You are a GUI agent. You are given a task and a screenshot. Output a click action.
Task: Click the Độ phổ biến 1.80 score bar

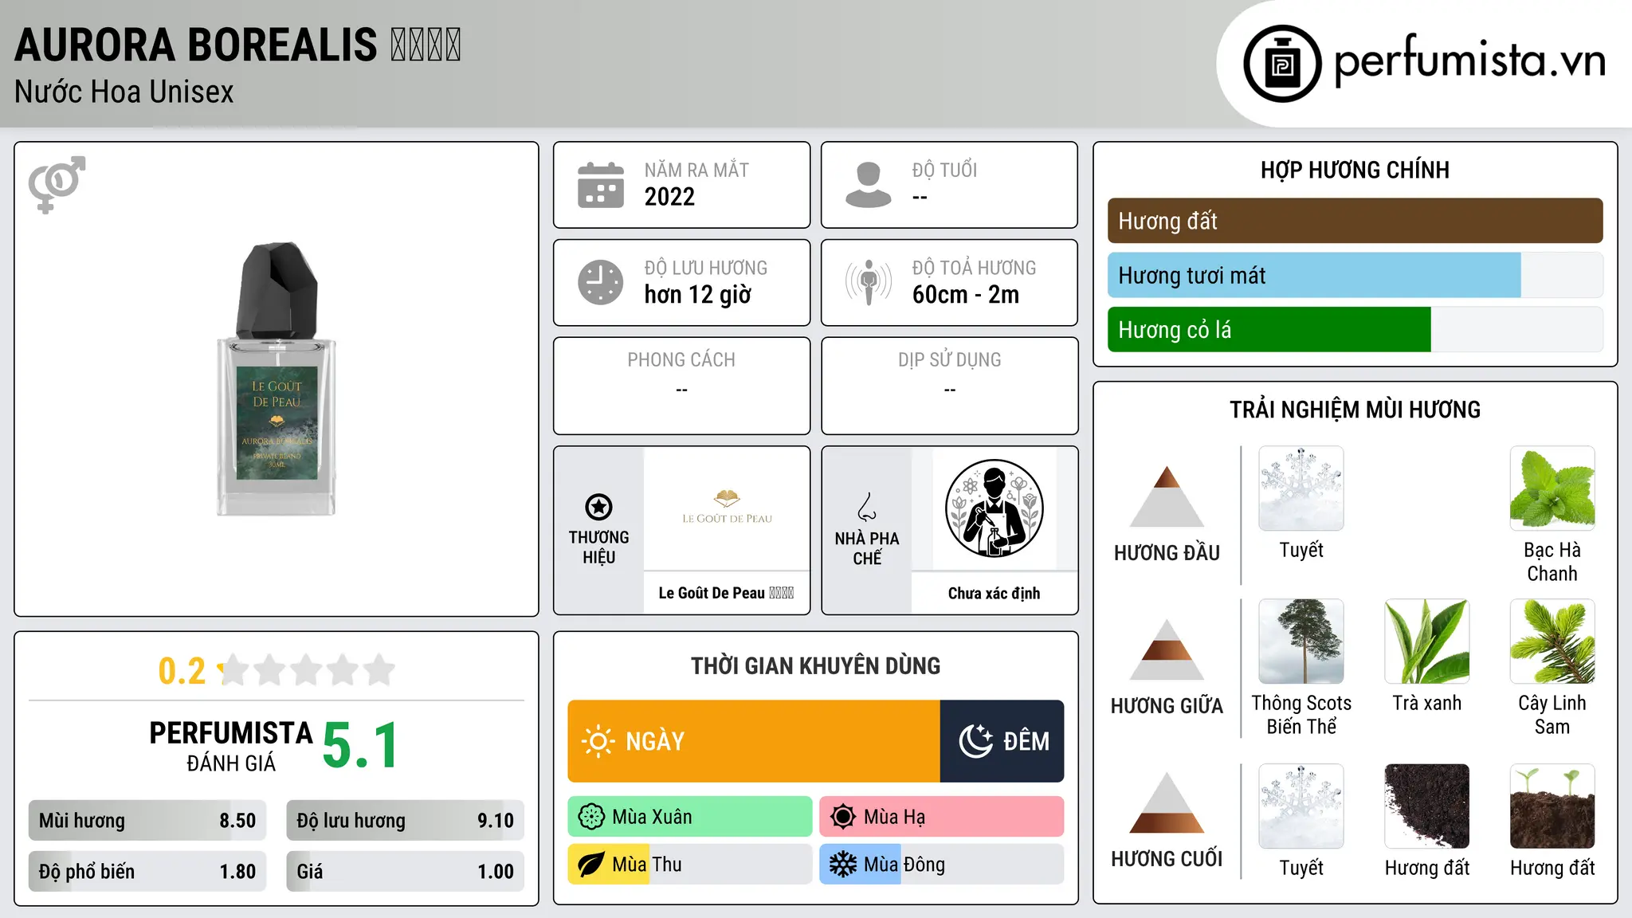tap(147, 871)
